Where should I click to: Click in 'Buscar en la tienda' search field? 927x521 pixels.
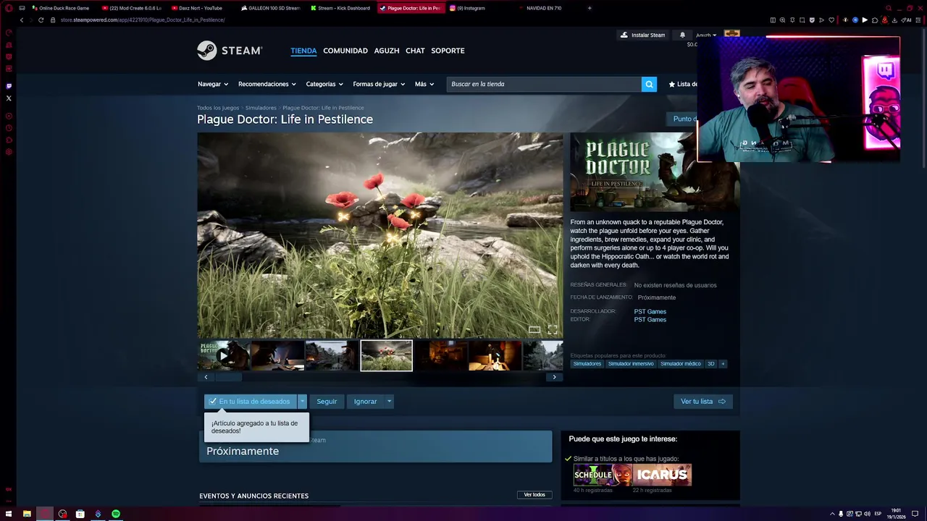(x=544, y=84)
